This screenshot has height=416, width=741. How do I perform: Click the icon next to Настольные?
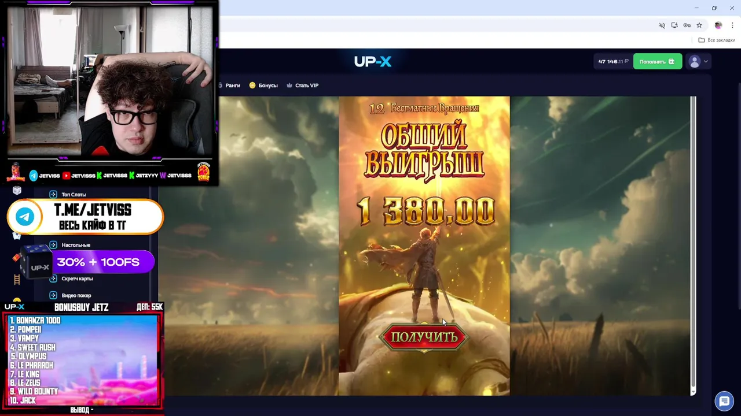(53, 245)
